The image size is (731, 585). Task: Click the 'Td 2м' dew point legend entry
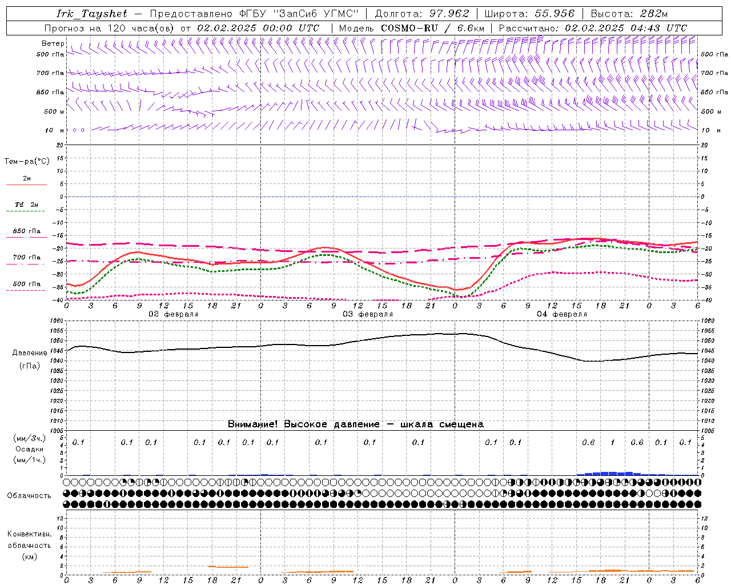point(27,205)
